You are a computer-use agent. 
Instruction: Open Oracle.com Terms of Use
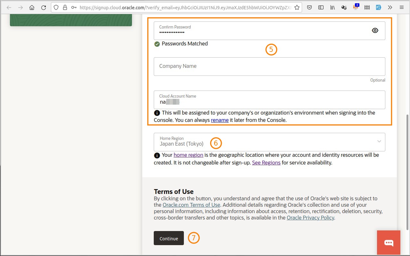click(191, 205)
